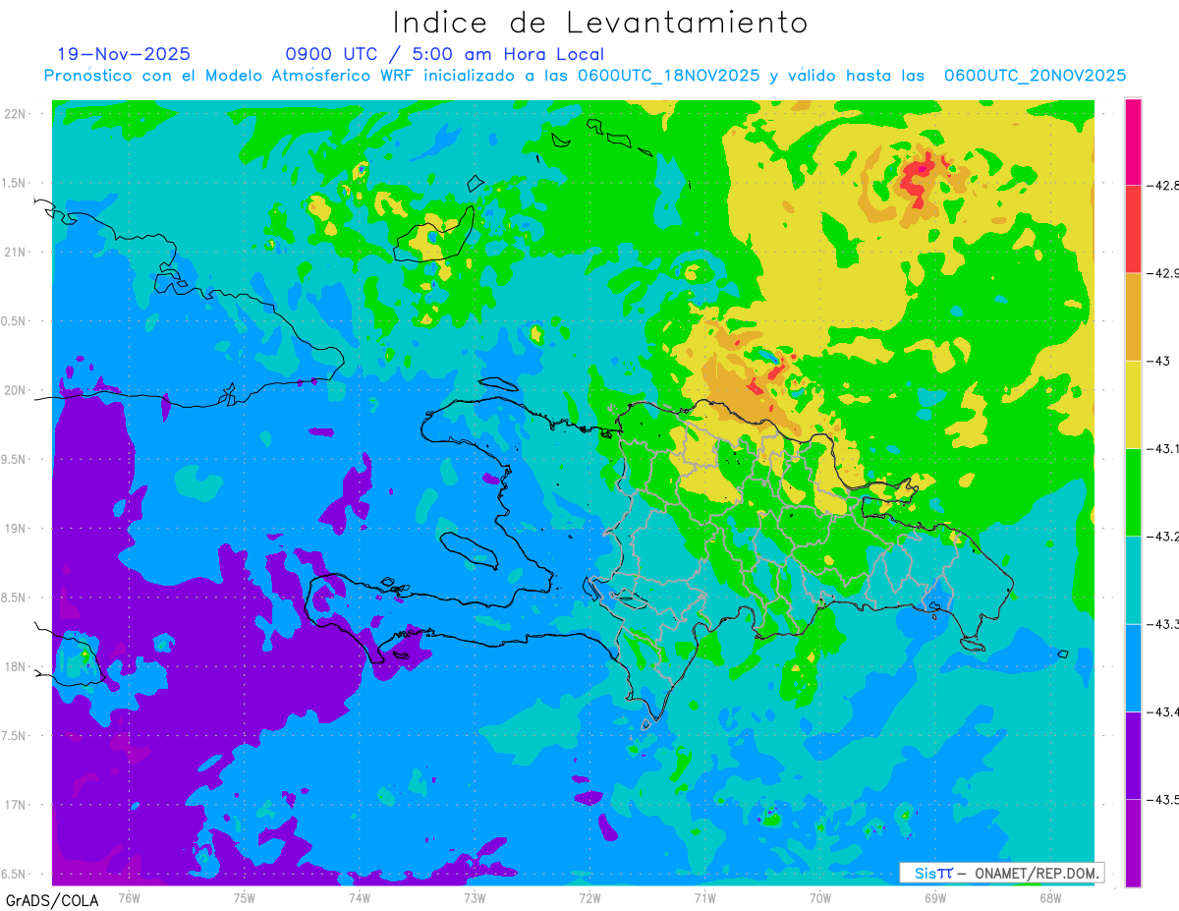
Task: Click the '73W' longitude label
Action: click(475, 896)
